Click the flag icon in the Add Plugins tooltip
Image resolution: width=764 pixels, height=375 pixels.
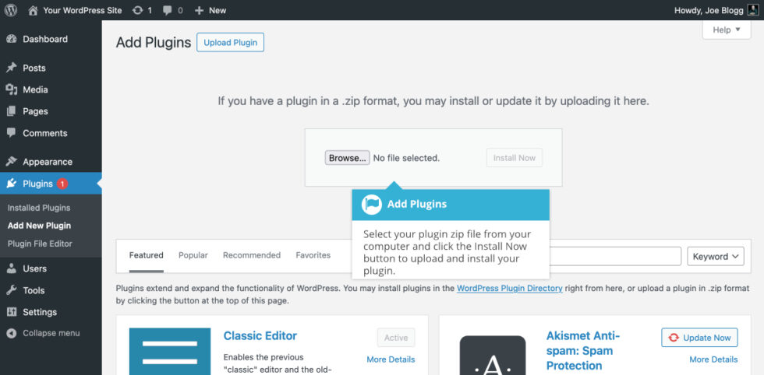pos(372,205)
